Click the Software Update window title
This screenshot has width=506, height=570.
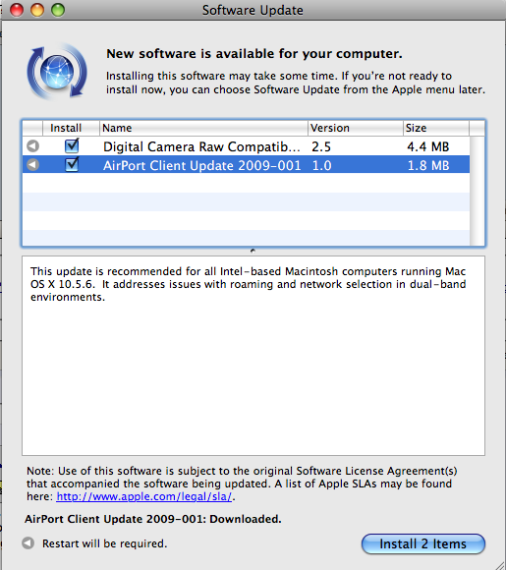tap(253, 10)
